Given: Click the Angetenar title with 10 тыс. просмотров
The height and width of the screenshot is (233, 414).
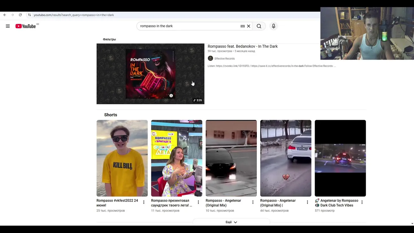Looking at the screenshot, I should pos(223,203).
